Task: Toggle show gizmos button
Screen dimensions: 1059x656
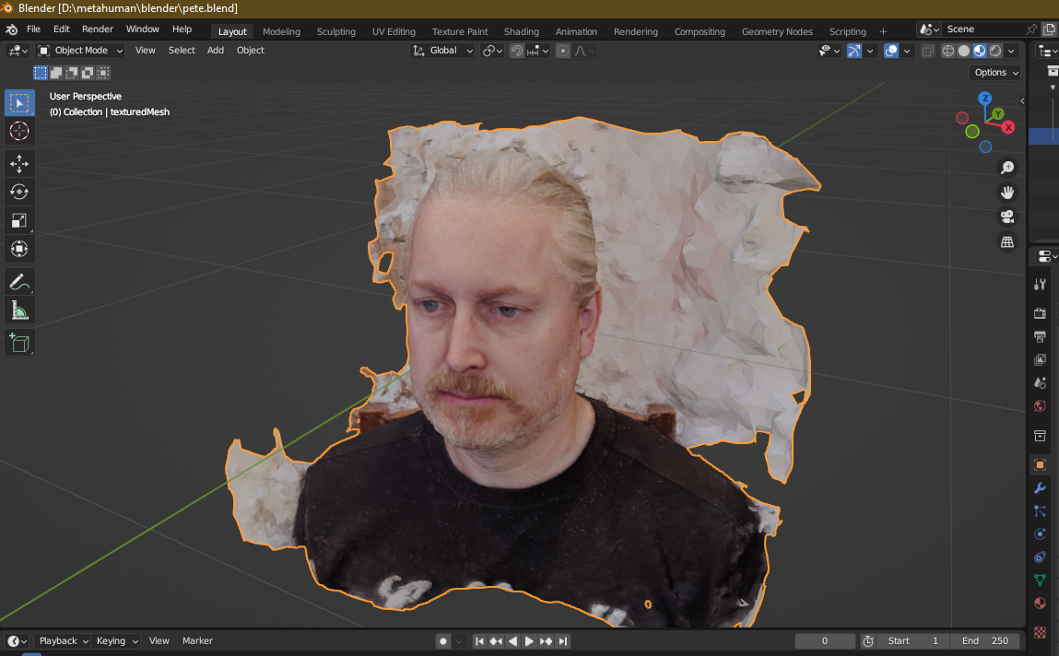Action: point(854,51)
